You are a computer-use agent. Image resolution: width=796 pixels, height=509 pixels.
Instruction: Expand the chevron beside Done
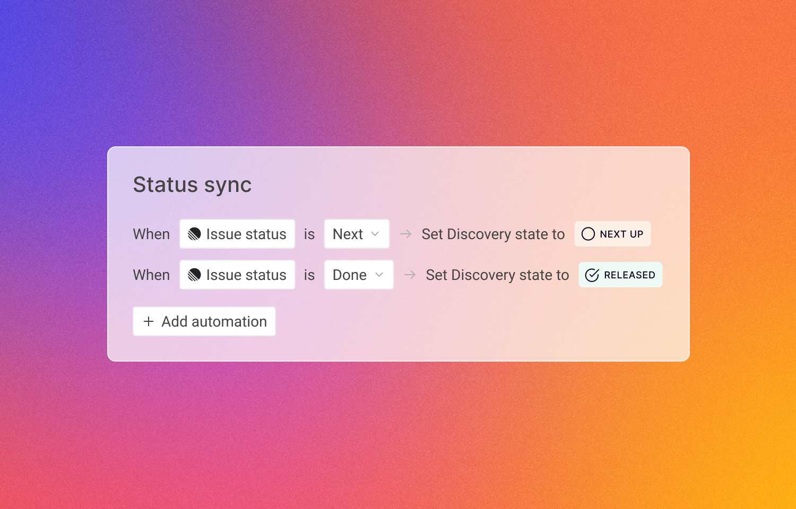(x=379, y=275)
